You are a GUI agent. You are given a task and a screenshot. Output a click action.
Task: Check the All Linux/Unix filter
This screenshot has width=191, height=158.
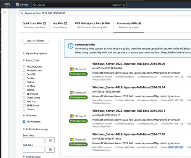(24, 66)
